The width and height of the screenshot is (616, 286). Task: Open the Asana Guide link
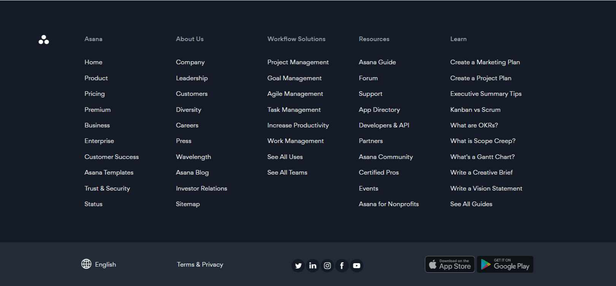point(378,62)
